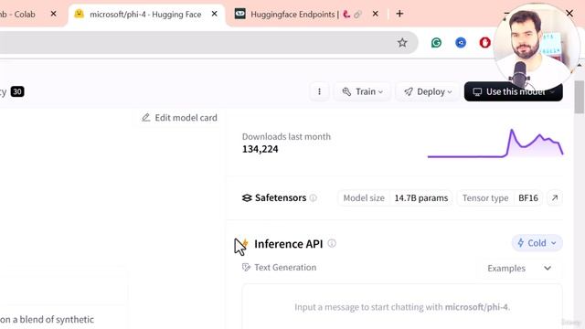Open the Deploy dropdown
This screenshot has width=585, height=329.
click(428, 91)
